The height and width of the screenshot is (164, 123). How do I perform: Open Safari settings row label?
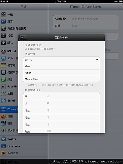[x=11, y=101]
